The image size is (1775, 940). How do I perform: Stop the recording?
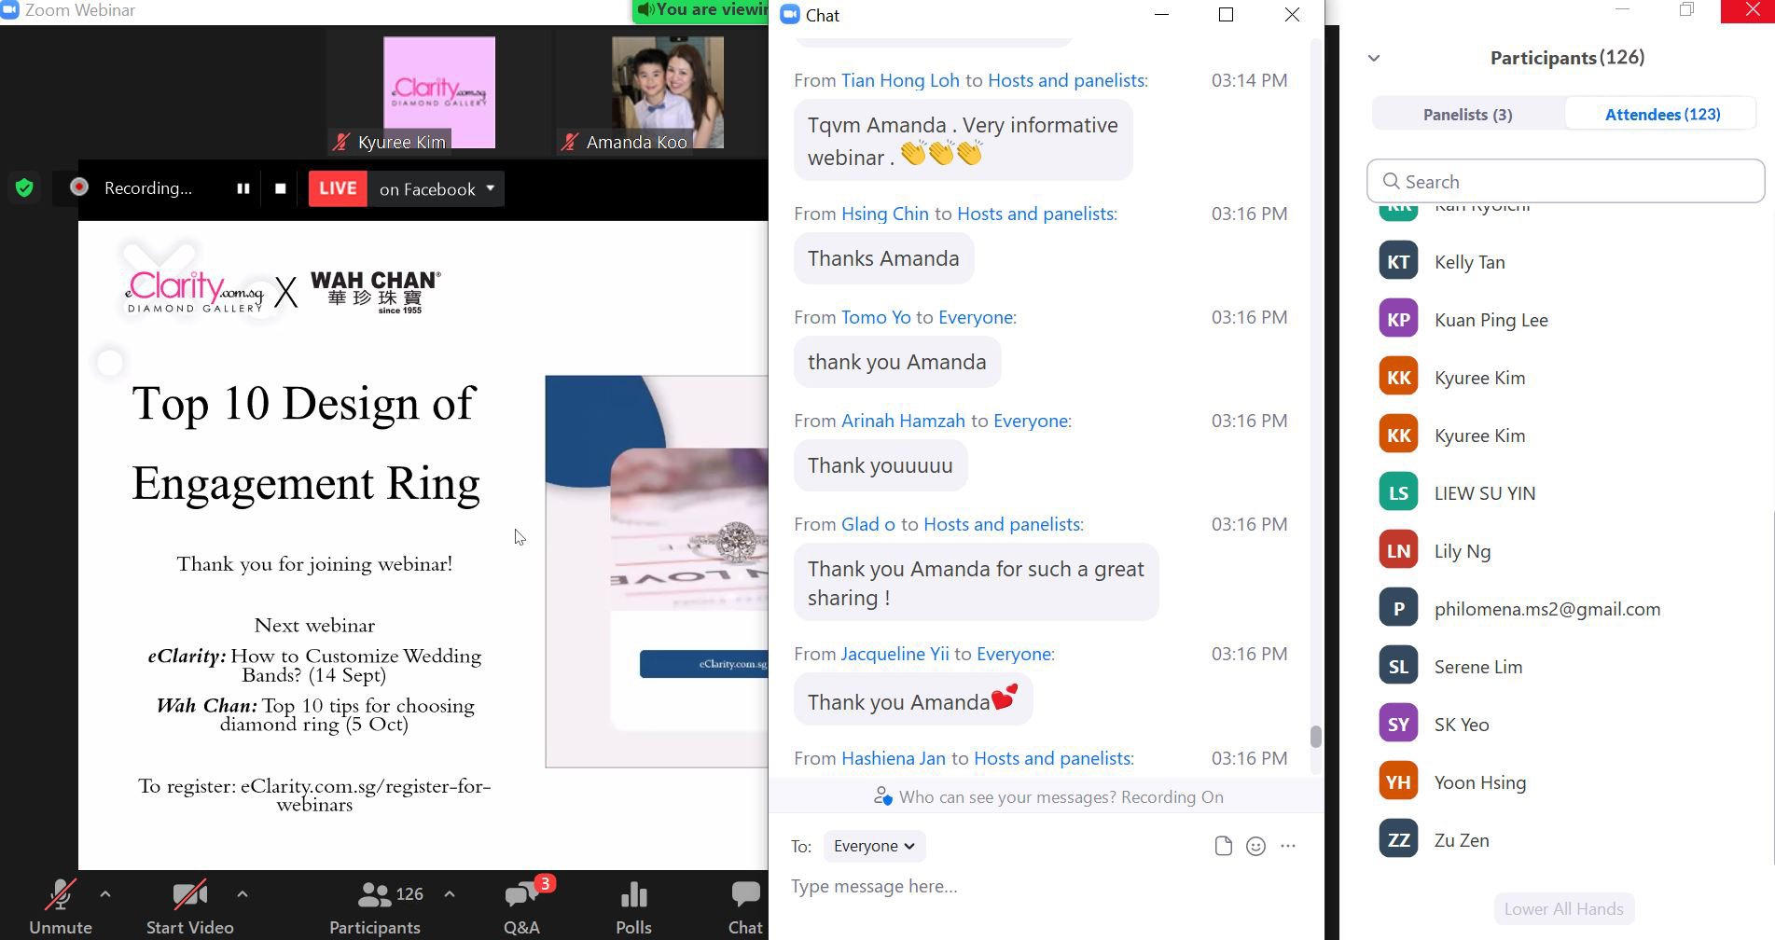[281, 188]
